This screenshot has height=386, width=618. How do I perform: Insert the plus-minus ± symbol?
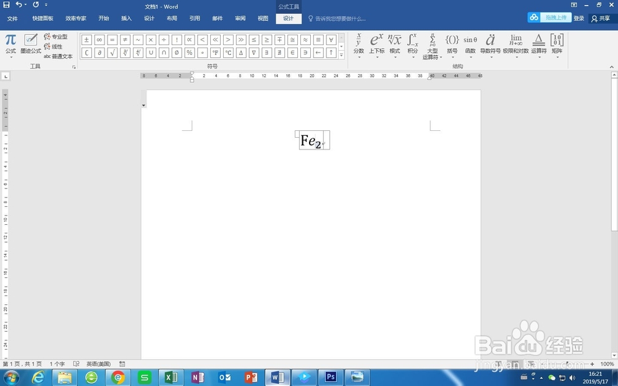point(87,40)
